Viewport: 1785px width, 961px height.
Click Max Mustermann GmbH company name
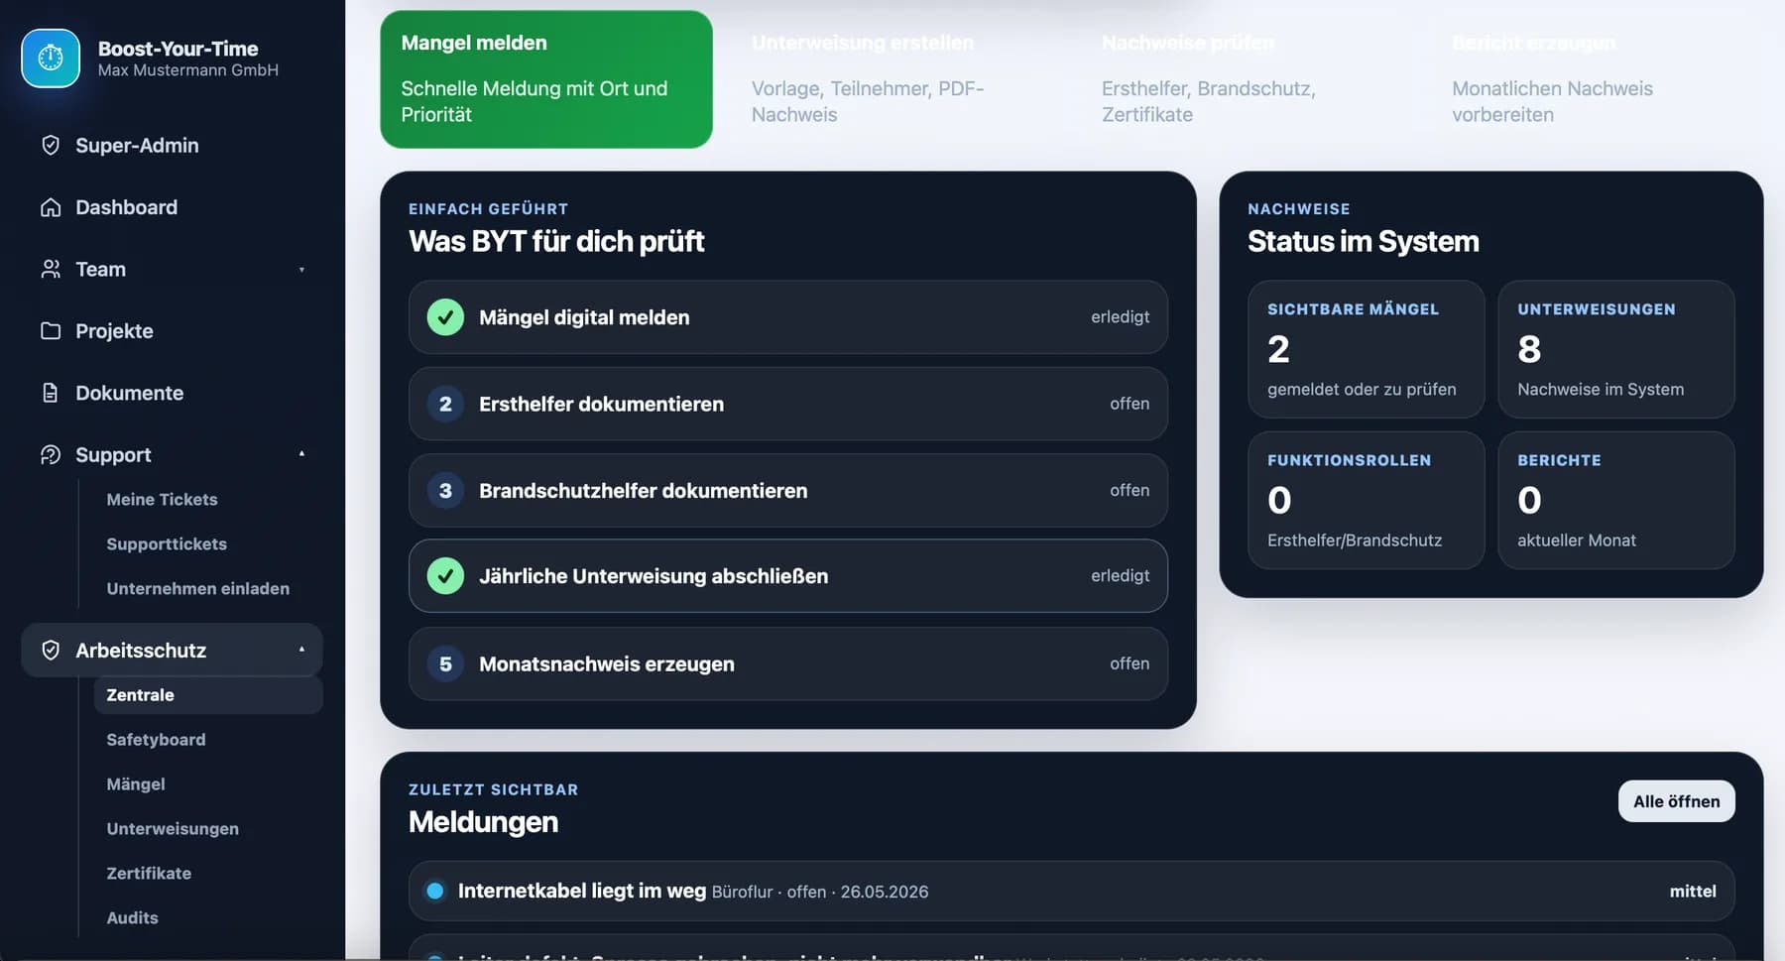tap(188, 70)
